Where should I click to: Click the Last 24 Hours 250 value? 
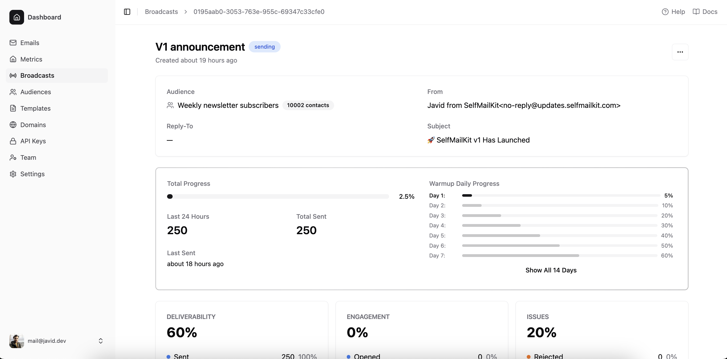(177, 230)
